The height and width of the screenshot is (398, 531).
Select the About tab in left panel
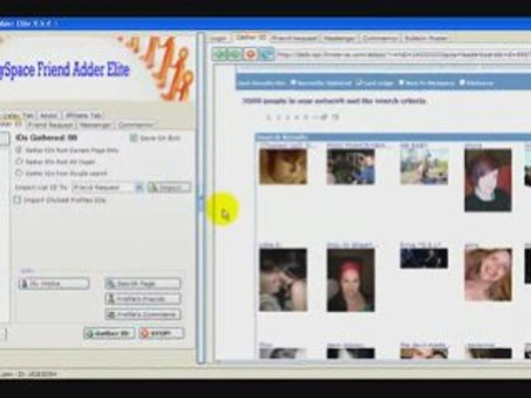[x=48, y=116]
